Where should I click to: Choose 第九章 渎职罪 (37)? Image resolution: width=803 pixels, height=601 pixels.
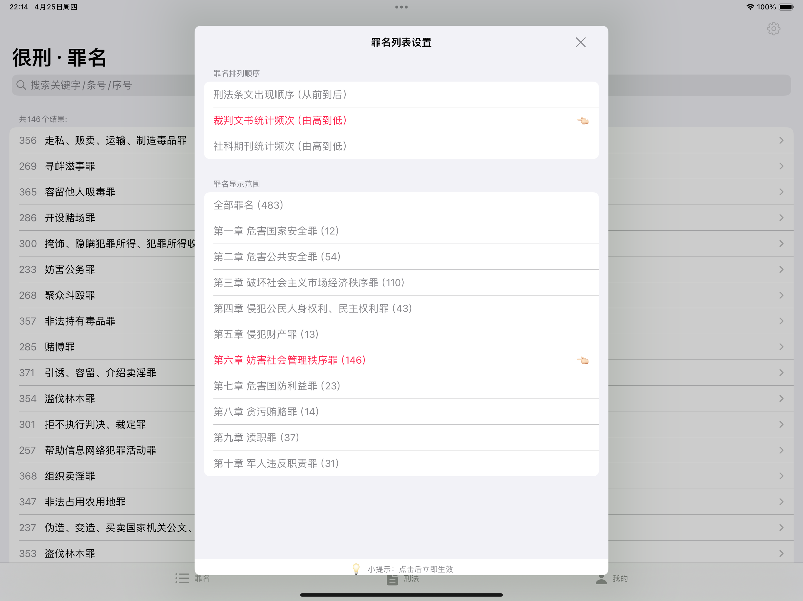tap(401, 438)
